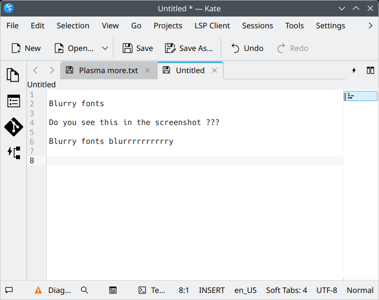Open the Documents sidebar panel
The image size is (379, 300).
pos(13,75)
